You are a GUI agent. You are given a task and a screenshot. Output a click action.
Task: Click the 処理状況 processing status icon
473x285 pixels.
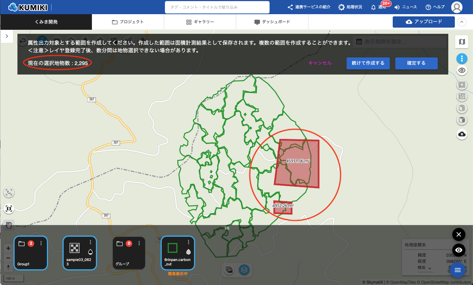(x=341, y=7)
